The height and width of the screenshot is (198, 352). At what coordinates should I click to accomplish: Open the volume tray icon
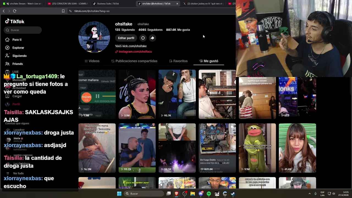(x=334, y=194)
